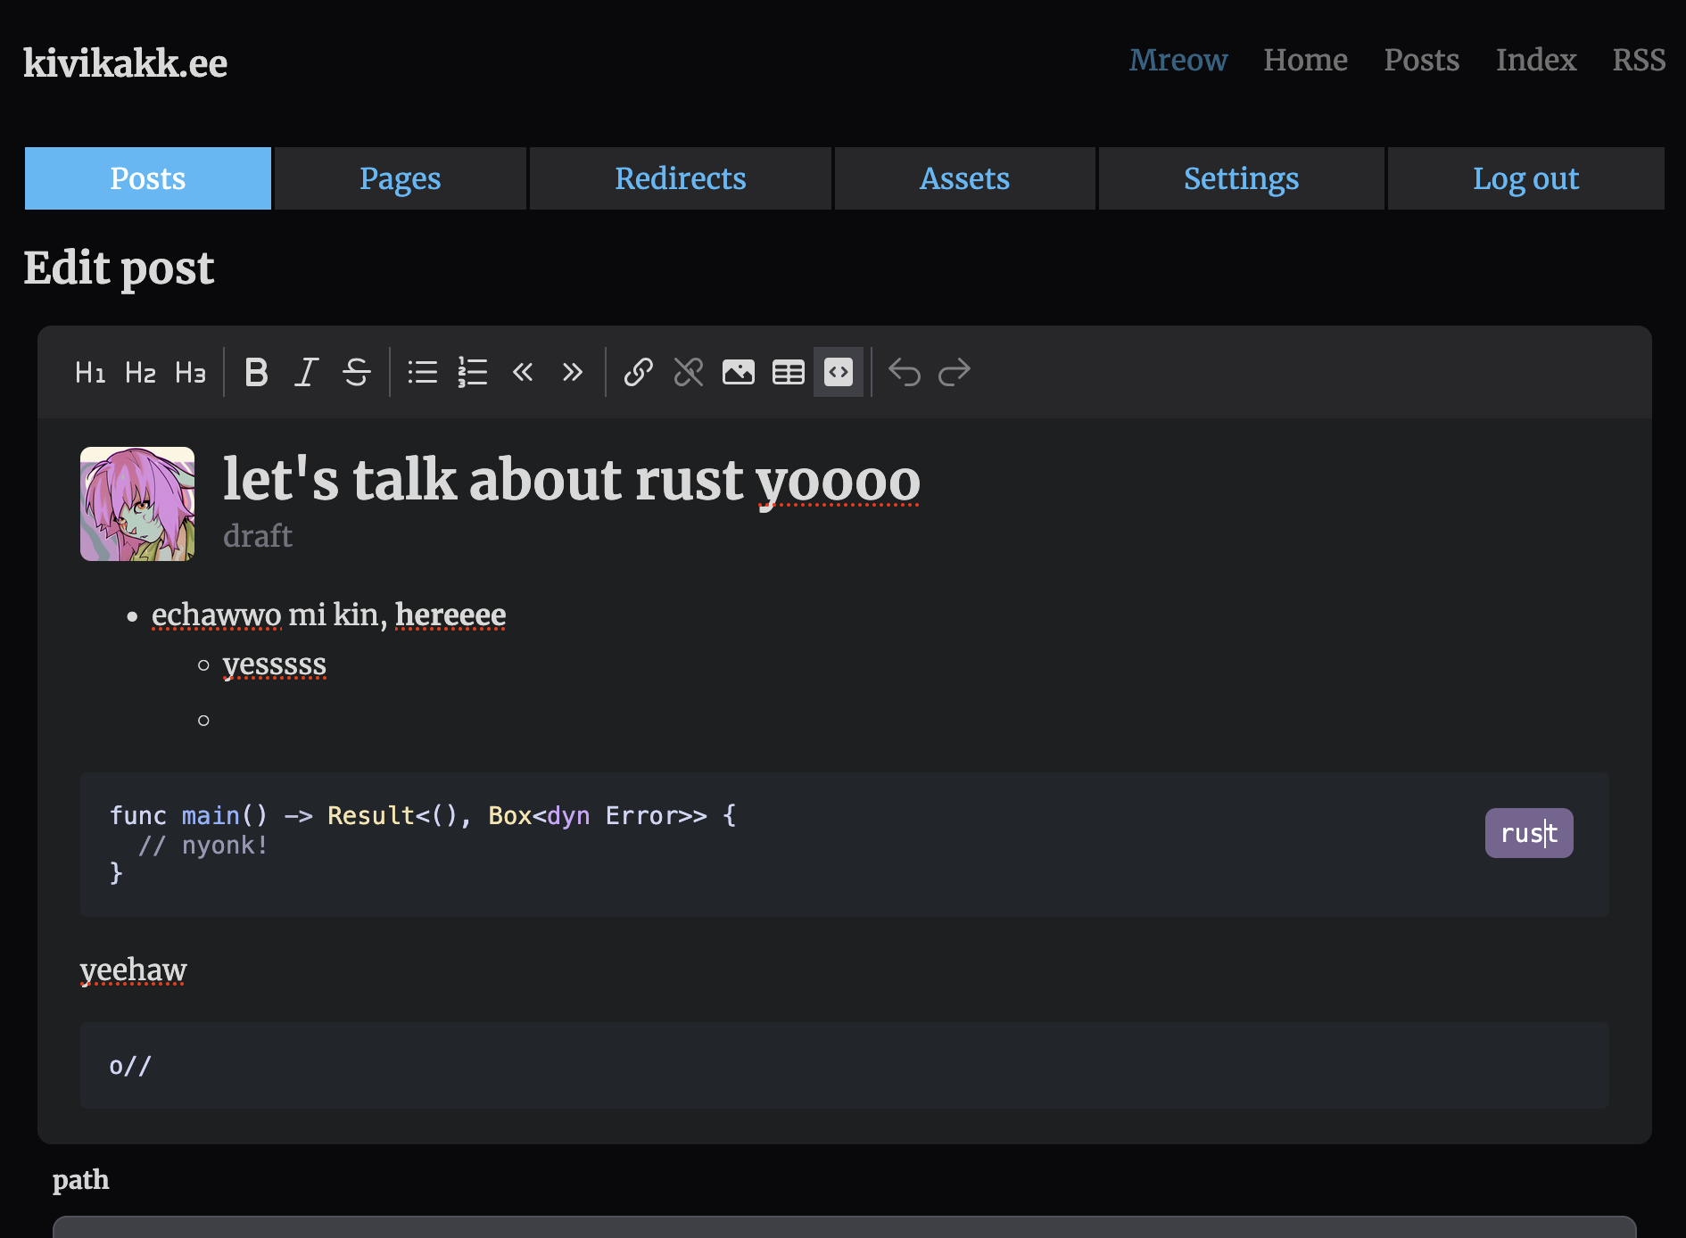Insert a numbered list
The width and height of the screenshot is (1686, 1238).
click(472, 372)
